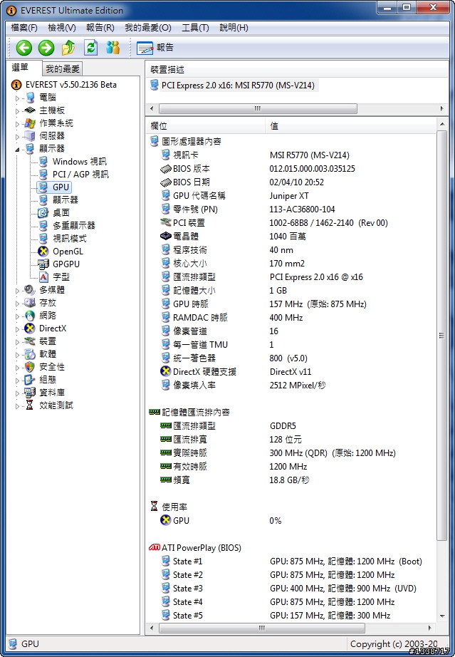Open the 工具(T) menu

(195, 28)
